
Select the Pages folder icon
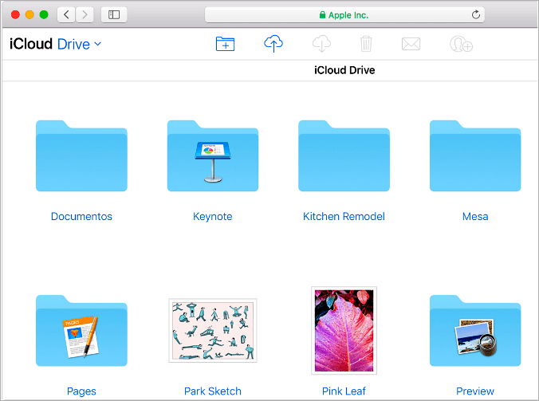(81, 331)
